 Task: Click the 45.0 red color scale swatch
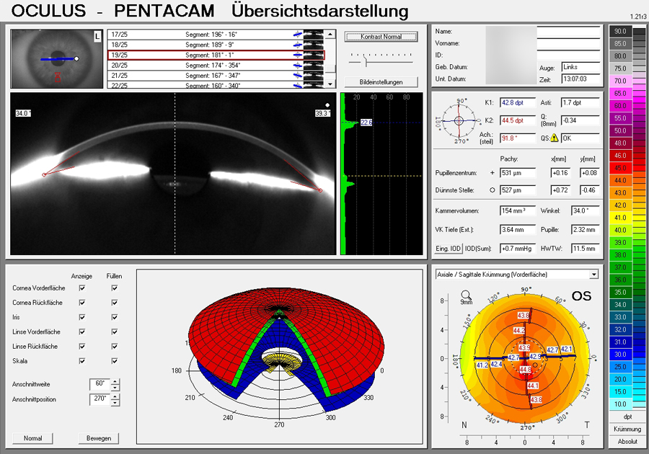620,168
